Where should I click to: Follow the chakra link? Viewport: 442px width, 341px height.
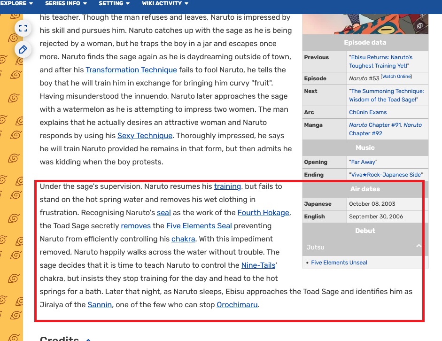183,239
